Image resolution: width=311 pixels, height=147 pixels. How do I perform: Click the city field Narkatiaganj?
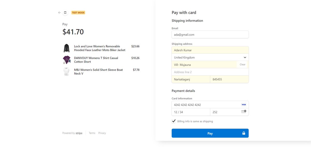(x=191, y=79)
